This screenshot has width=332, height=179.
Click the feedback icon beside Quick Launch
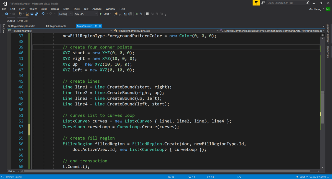(263, 3)
